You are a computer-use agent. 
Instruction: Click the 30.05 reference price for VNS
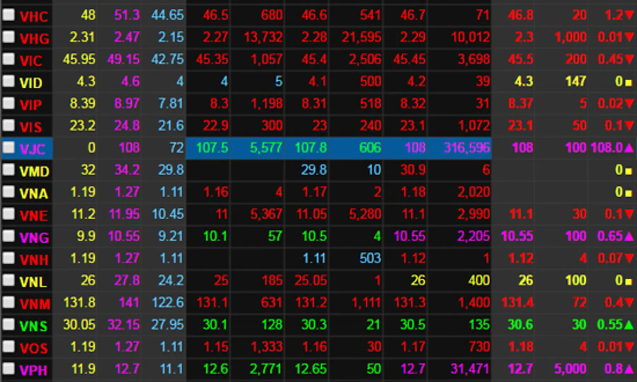click(79, 324)
